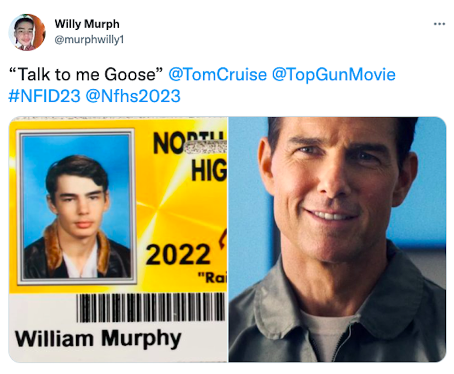The height and width of the screenshot is (374, 454).
Task: Click the student portrait on ID card
Action: [x=76, y=207]
